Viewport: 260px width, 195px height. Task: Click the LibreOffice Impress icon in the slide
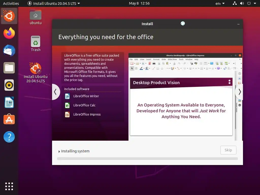pyautogui.click(x=67, y=115)
